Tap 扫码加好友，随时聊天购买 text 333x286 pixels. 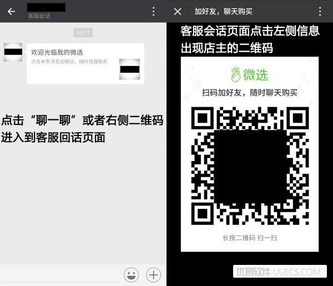pyautogui.click(x=250, y=93)
